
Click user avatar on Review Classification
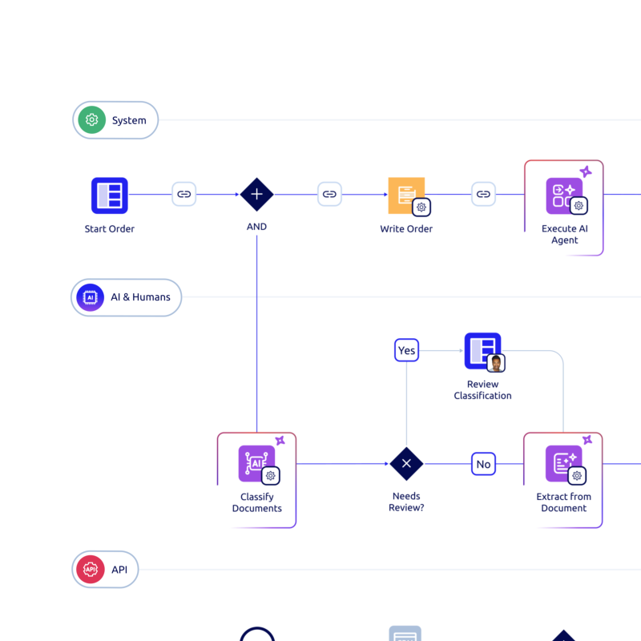[496, 363]
